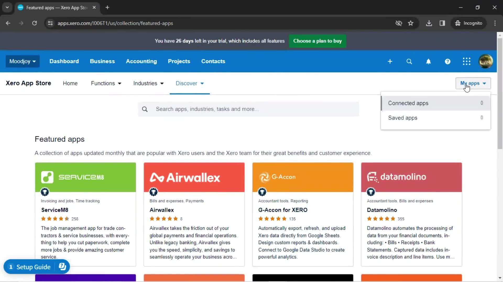Open the ServiceM8 app title link

pyautogui.click(x=55, y=210)
